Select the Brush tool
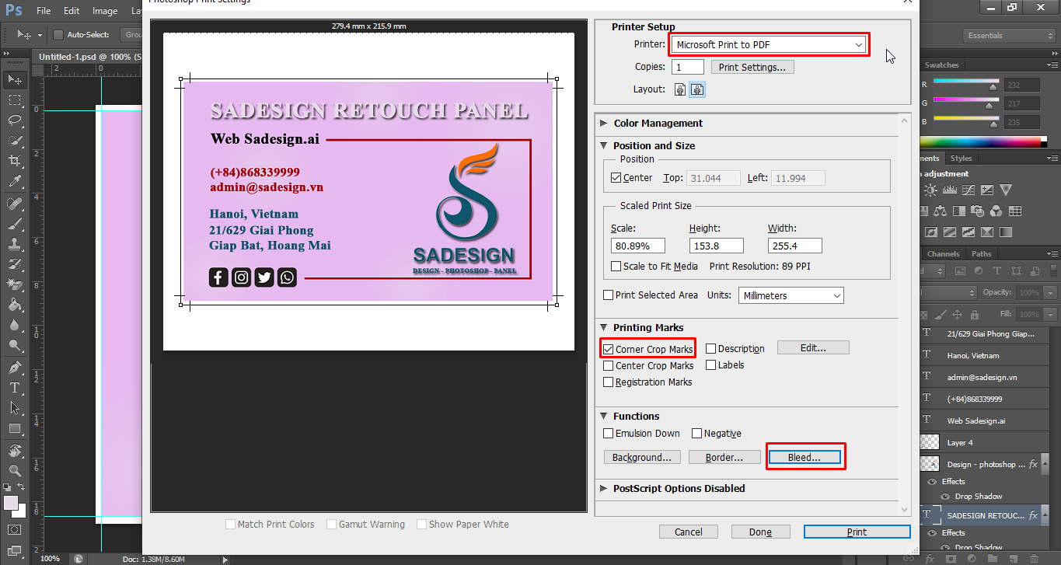Screen dimensions: 1061x565 click(15, 224)
